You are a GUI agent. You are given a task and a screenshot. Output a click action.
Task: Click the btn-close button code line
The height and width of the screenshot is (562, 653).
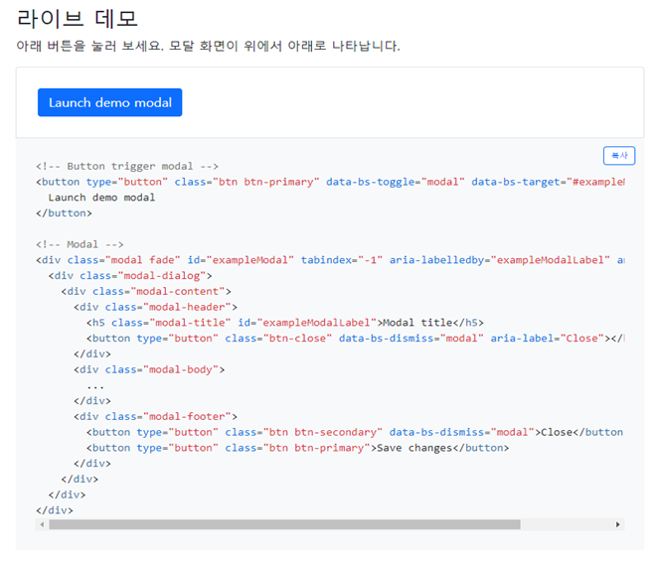tap(355, 339)
